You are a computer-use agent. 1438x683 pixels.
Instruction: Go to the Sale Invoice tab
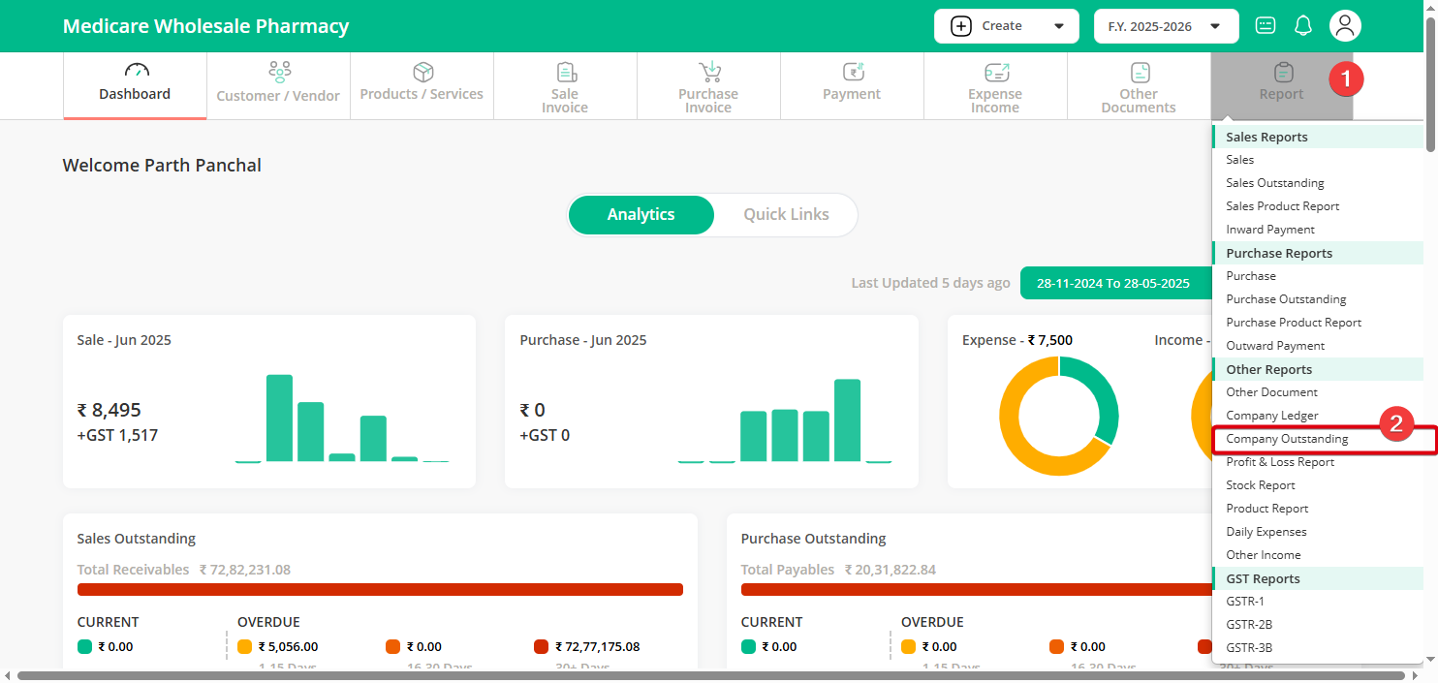565,86
